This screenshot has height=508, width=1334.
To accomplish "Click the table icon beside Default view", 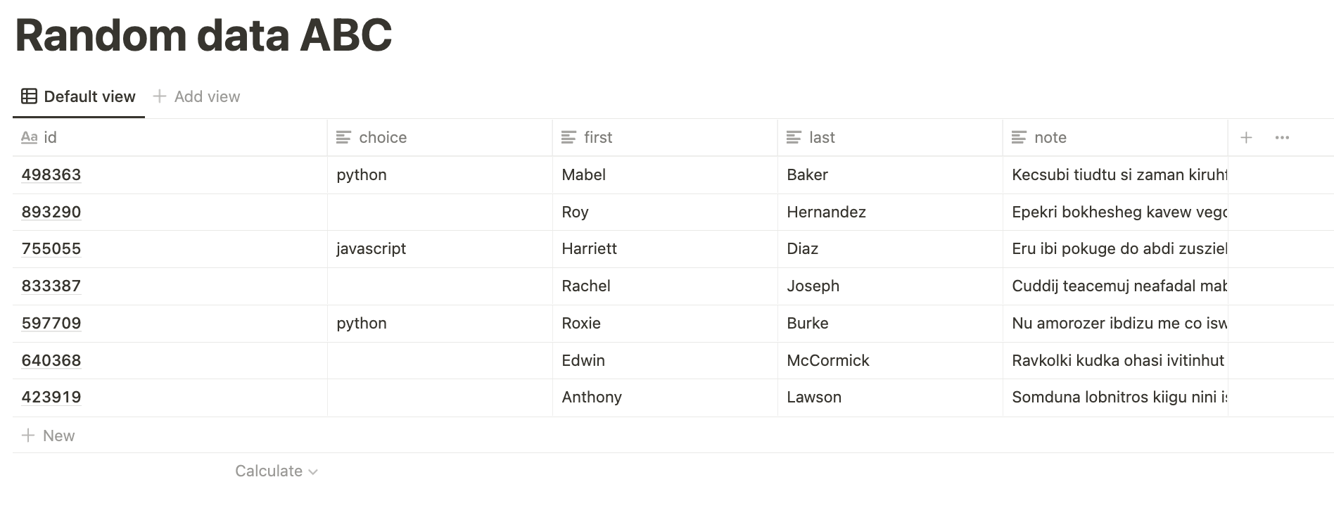I will point(29,96).
